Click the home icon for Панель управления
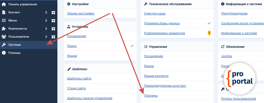The width and height of the screenshot is (264, 103). point(4,4)
